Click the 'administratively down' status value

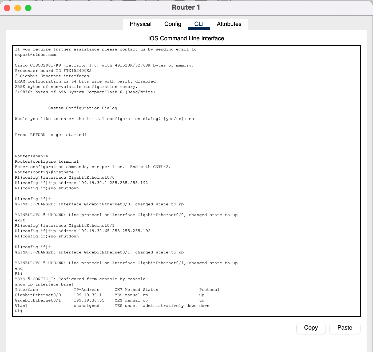coord(170,306)
